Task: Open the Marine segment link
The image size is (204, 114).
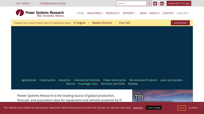Action: pyautogui.click(x=71, y=84)
